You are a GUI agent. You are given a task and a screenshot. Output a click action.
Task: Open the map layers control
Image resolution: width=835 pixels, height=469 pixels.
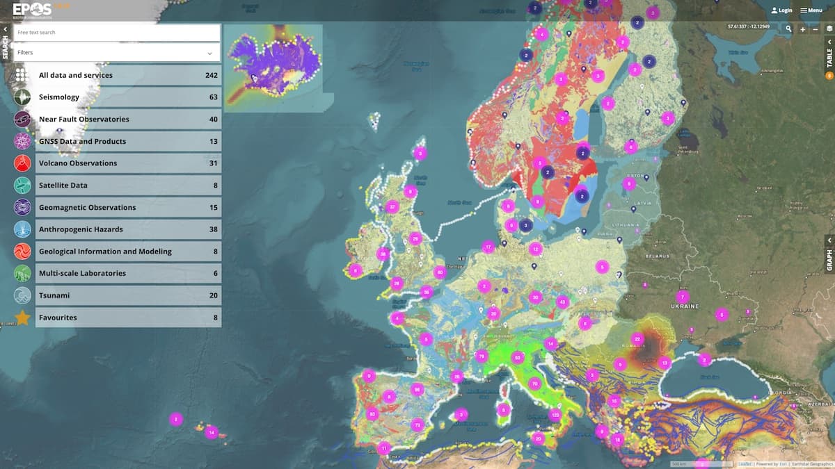pos(829,29)
